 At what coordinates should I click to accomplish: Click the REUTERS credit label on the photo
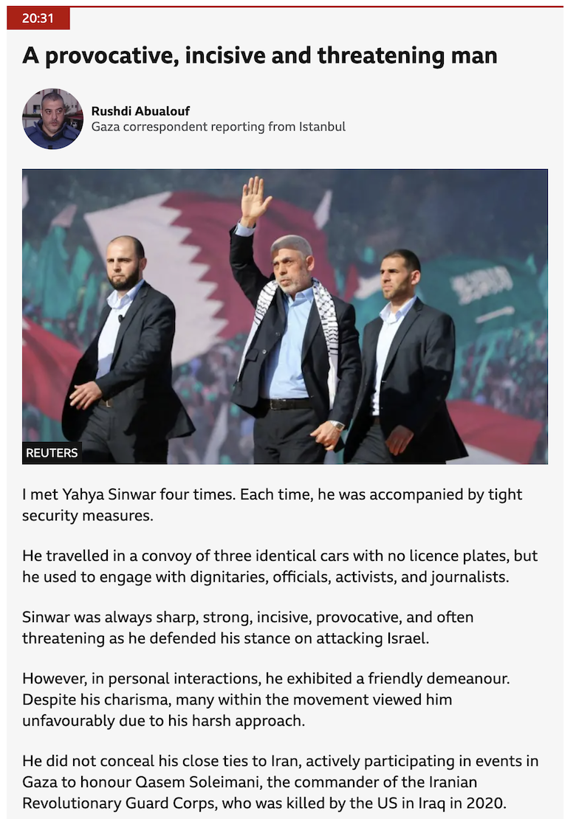[x=52, y=453]
